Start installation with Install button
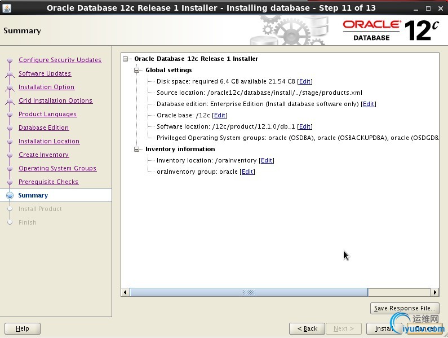The width and height of the screenshot is (448, 338). (x=384, y=328)
